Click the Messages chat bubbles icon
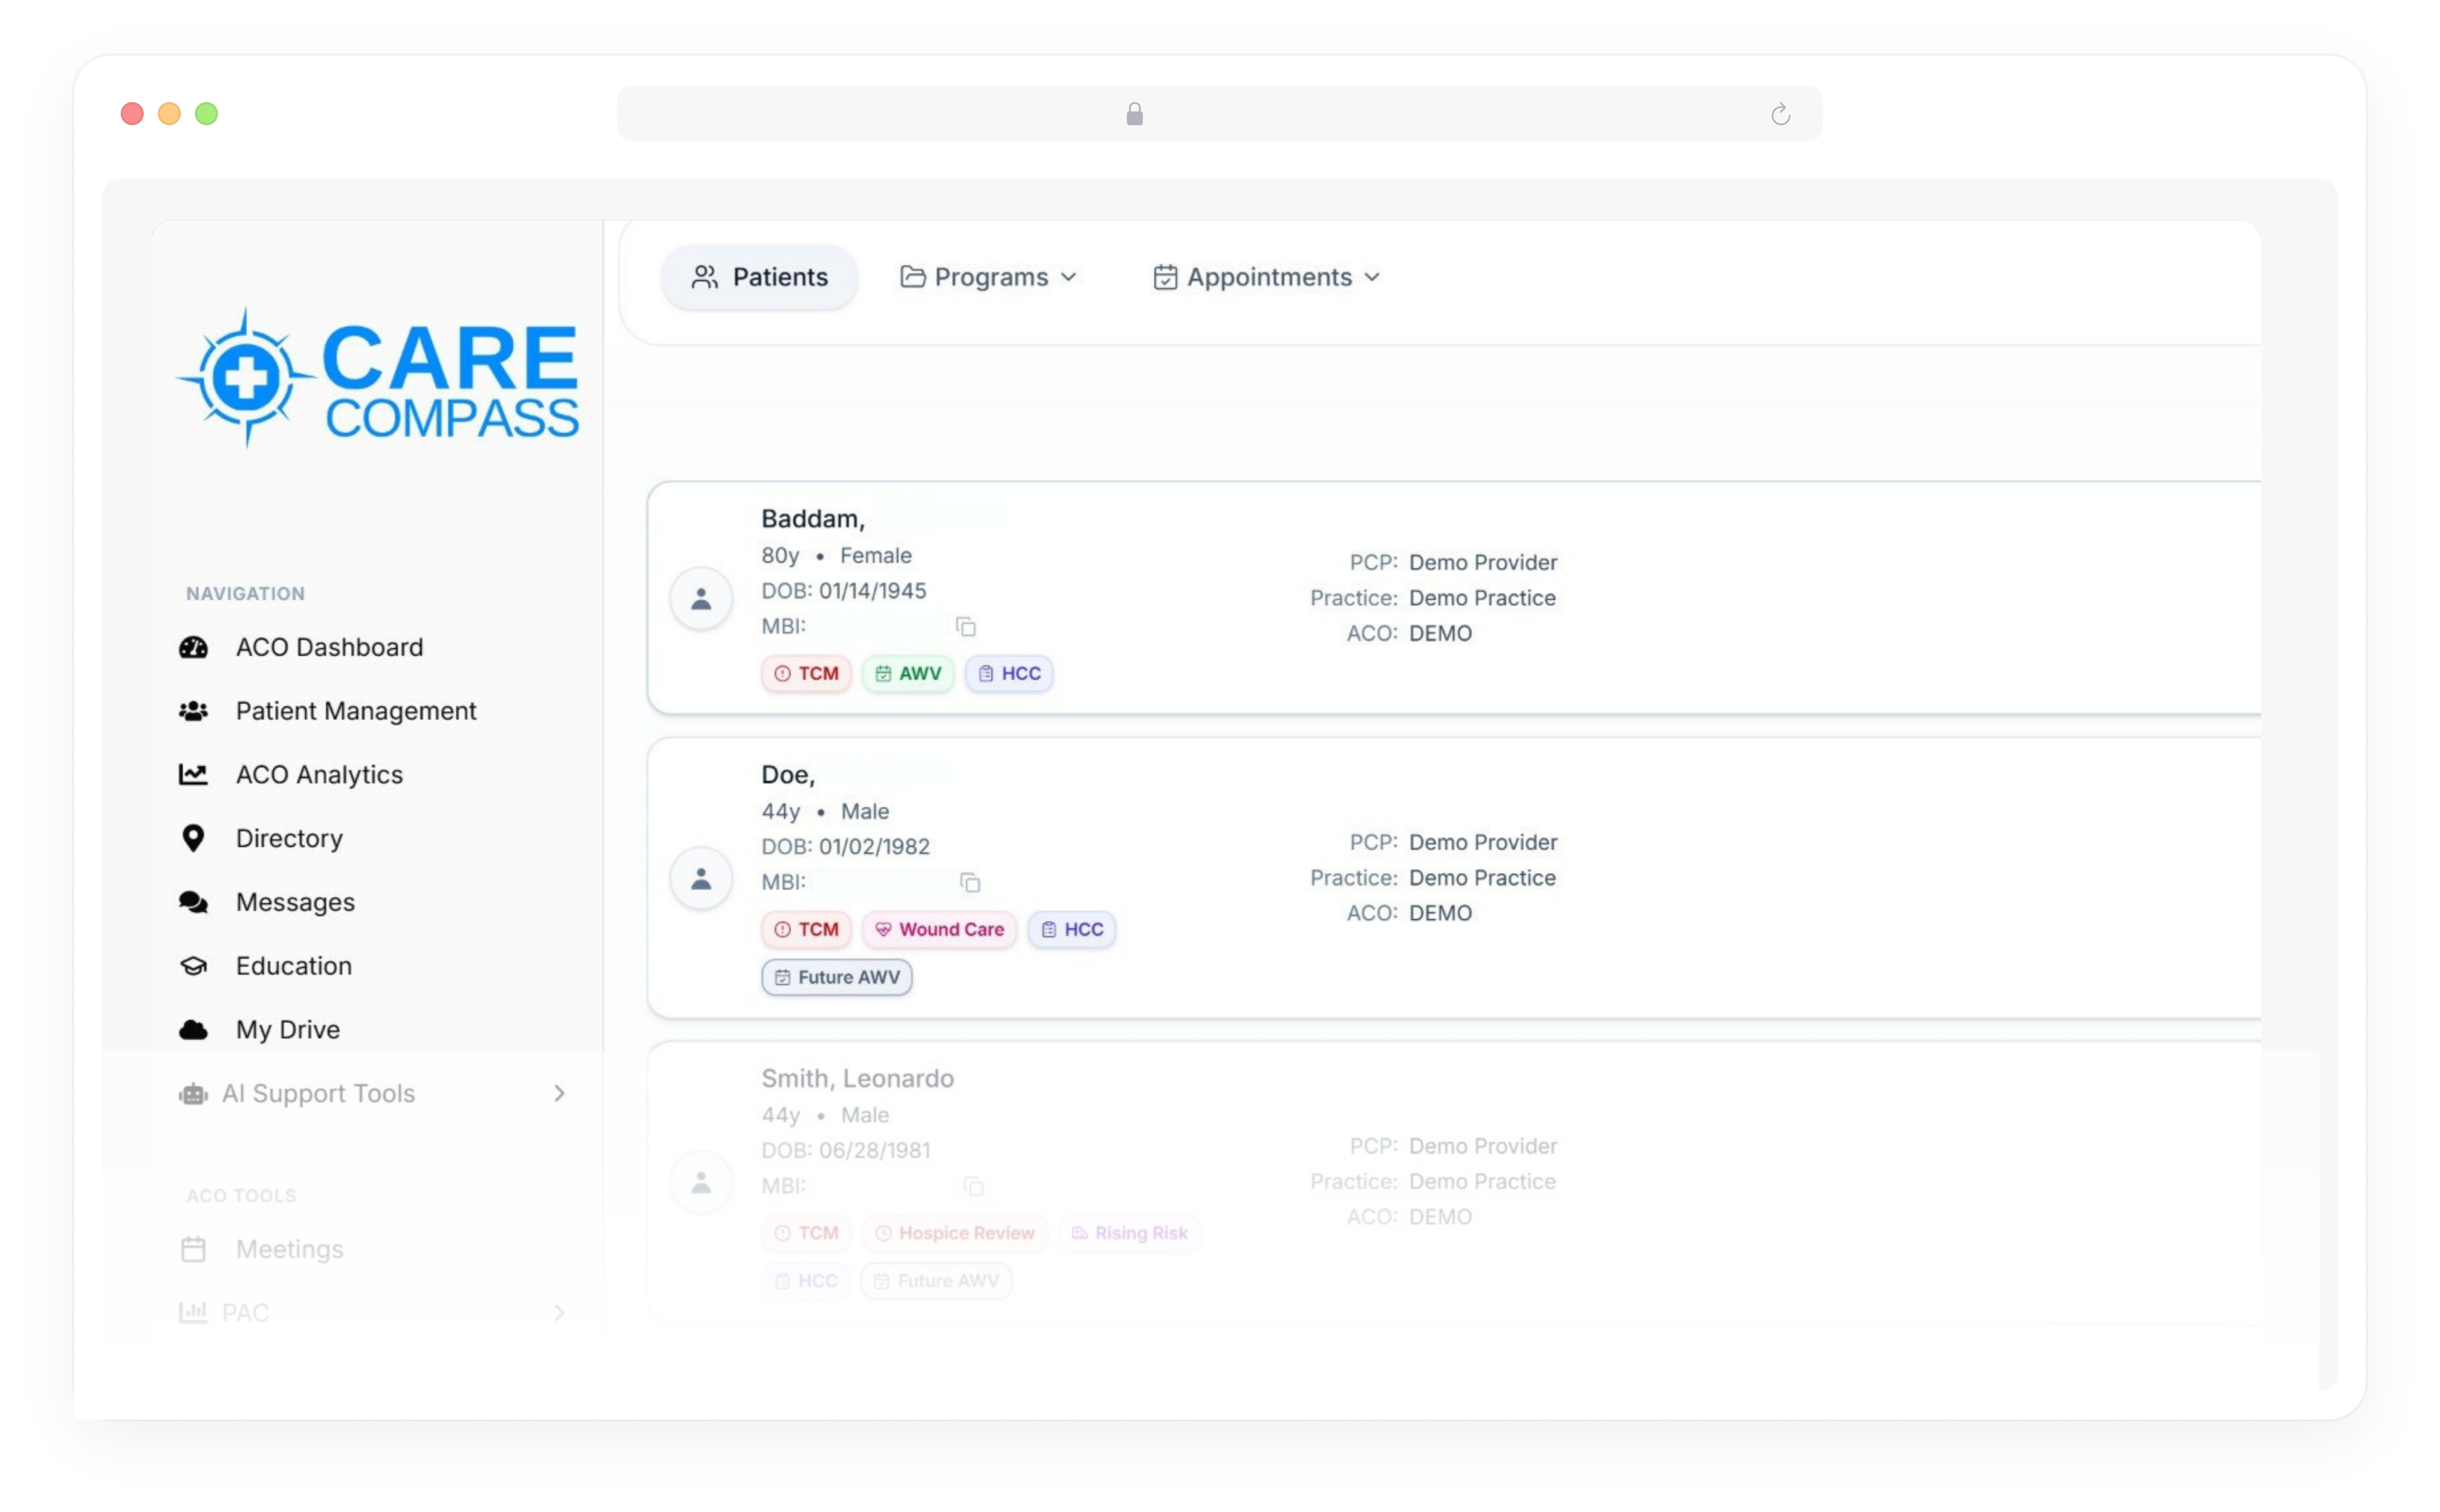This screenshot has height=1512, width=2440. (x=193, y=902)
